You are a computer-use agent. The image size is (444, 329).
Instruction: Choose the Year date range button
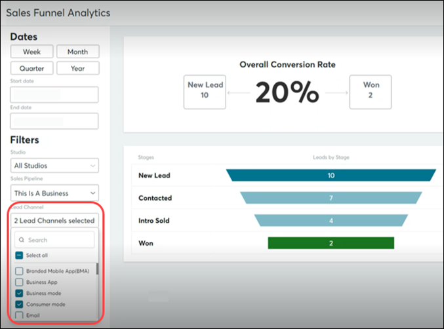point(78,68)
